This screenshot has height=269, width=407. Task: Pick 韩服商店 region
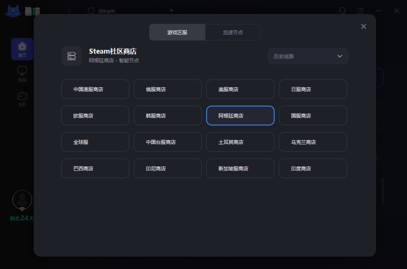168,115
